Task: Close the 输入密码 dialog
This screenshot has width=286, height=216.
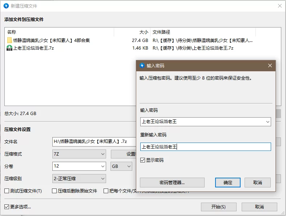Action: [x=270, y=65]
